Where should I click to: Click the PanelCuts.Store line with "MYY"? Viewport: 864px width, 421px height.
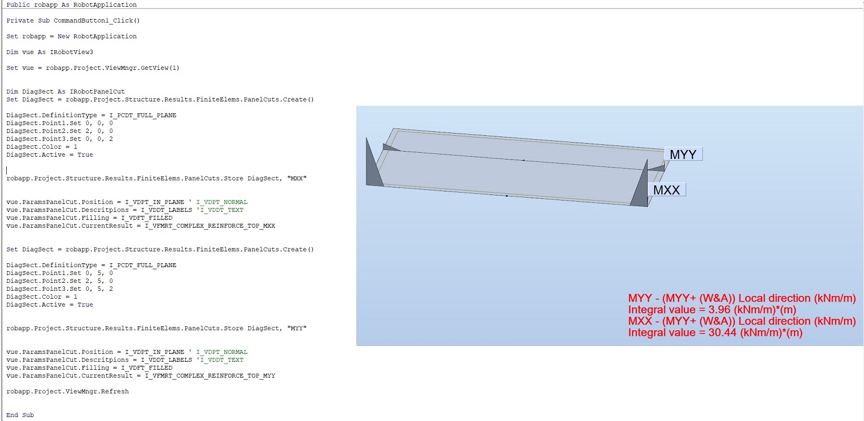(156, 328)
